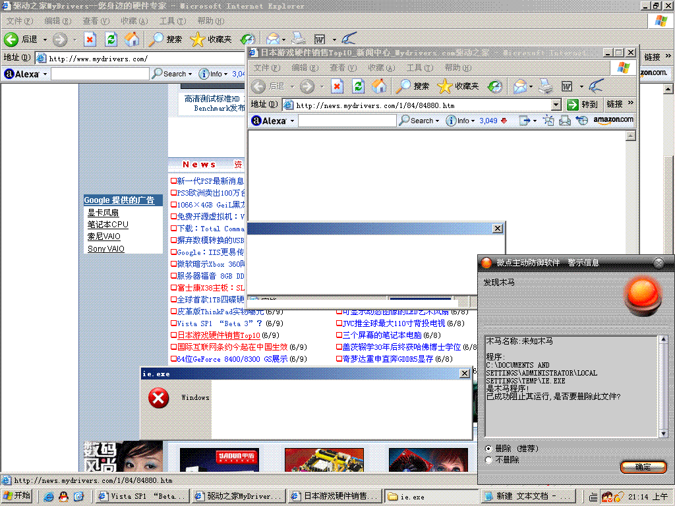
Task: Open Alexa Search dropdown in front window
Action: point(438,121)
